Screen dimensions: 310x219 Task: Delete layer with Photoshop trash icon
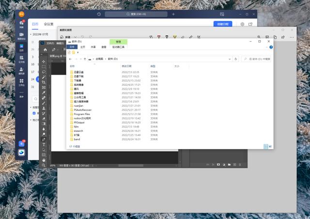(240, 165)
